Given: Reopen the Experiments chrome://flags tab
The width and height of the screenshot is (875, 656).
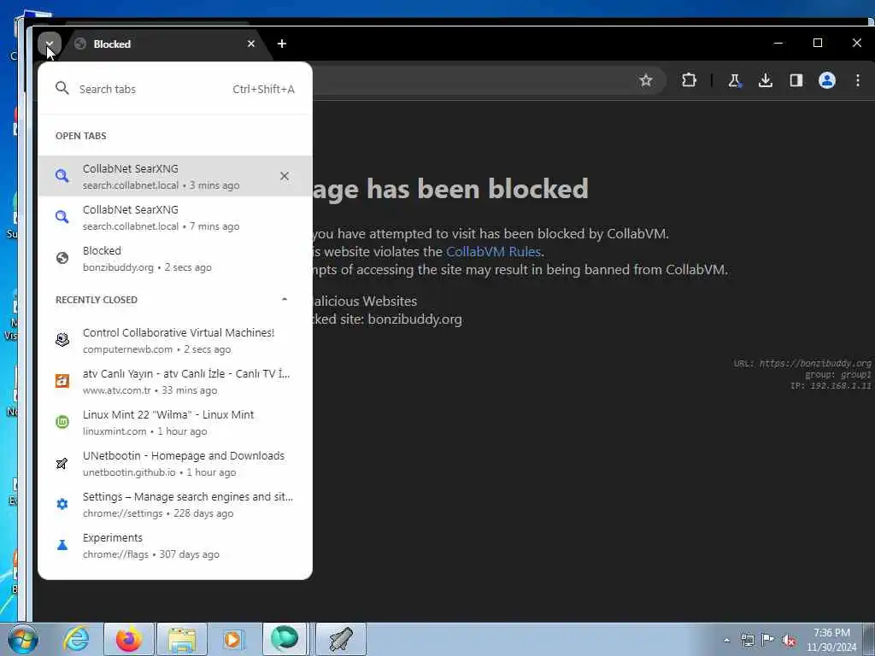Looking at the screenshot, I should [175, 545].
